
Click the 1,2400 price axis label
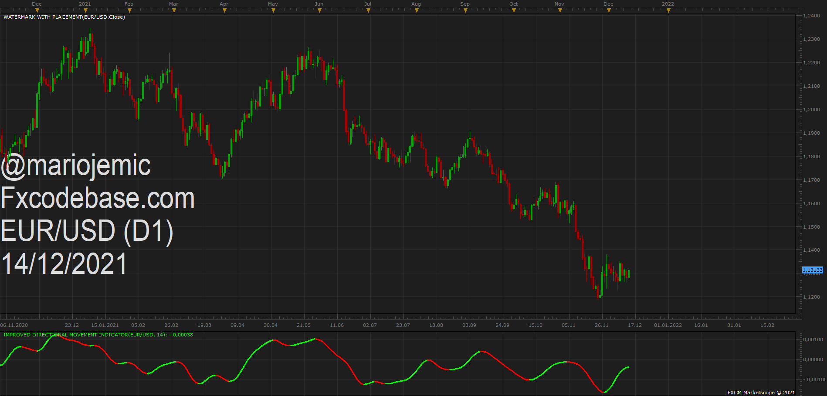pyautogui.click(x=811, y=16)
